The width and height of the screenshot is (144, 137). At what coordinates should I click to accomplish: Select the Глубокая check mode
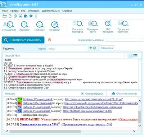point(40,26)
